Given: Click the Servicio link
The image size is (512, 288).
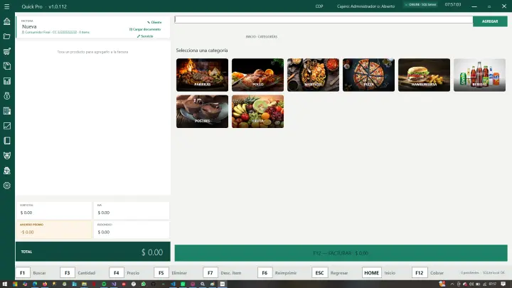Looking at the screenshot, I should pos(145,36).
